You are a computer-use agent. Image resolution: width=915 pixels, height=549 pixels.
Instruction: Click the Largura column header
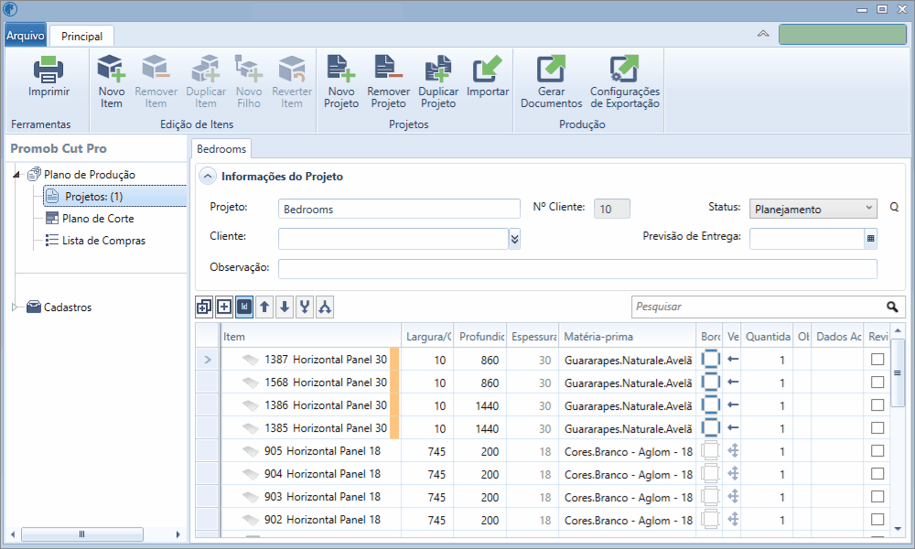tap(427, 336)
